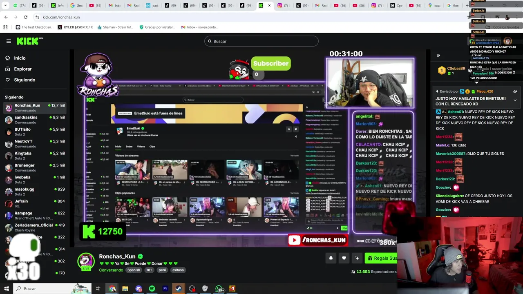Click Maverick200587 username in chat
Screen dimensions: 523x294
pyautogui.click(x=451, y=154)
